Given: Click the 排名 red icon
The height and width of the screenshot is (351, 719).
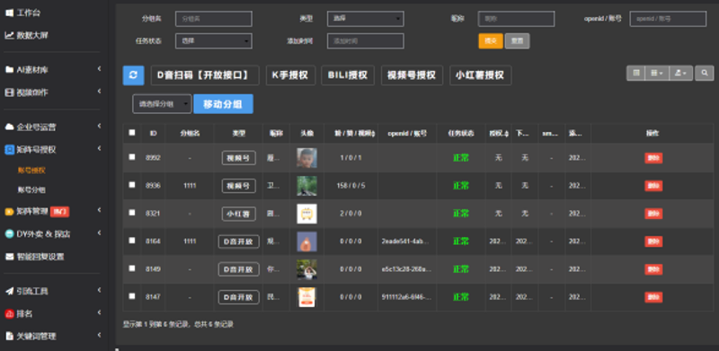Looking at the screenshot, I should tap(9, 314).
